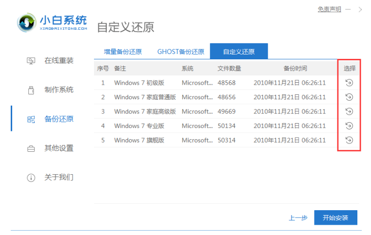This screenshot has width=371, height=235.
Task: Switch to the 增量备份还原 tab
Action: coord(123,52)
